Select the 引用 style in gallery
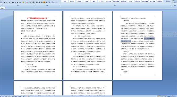The height and width of the screenshot is (97, 177). pyautogui.click(x=131, y=1)
